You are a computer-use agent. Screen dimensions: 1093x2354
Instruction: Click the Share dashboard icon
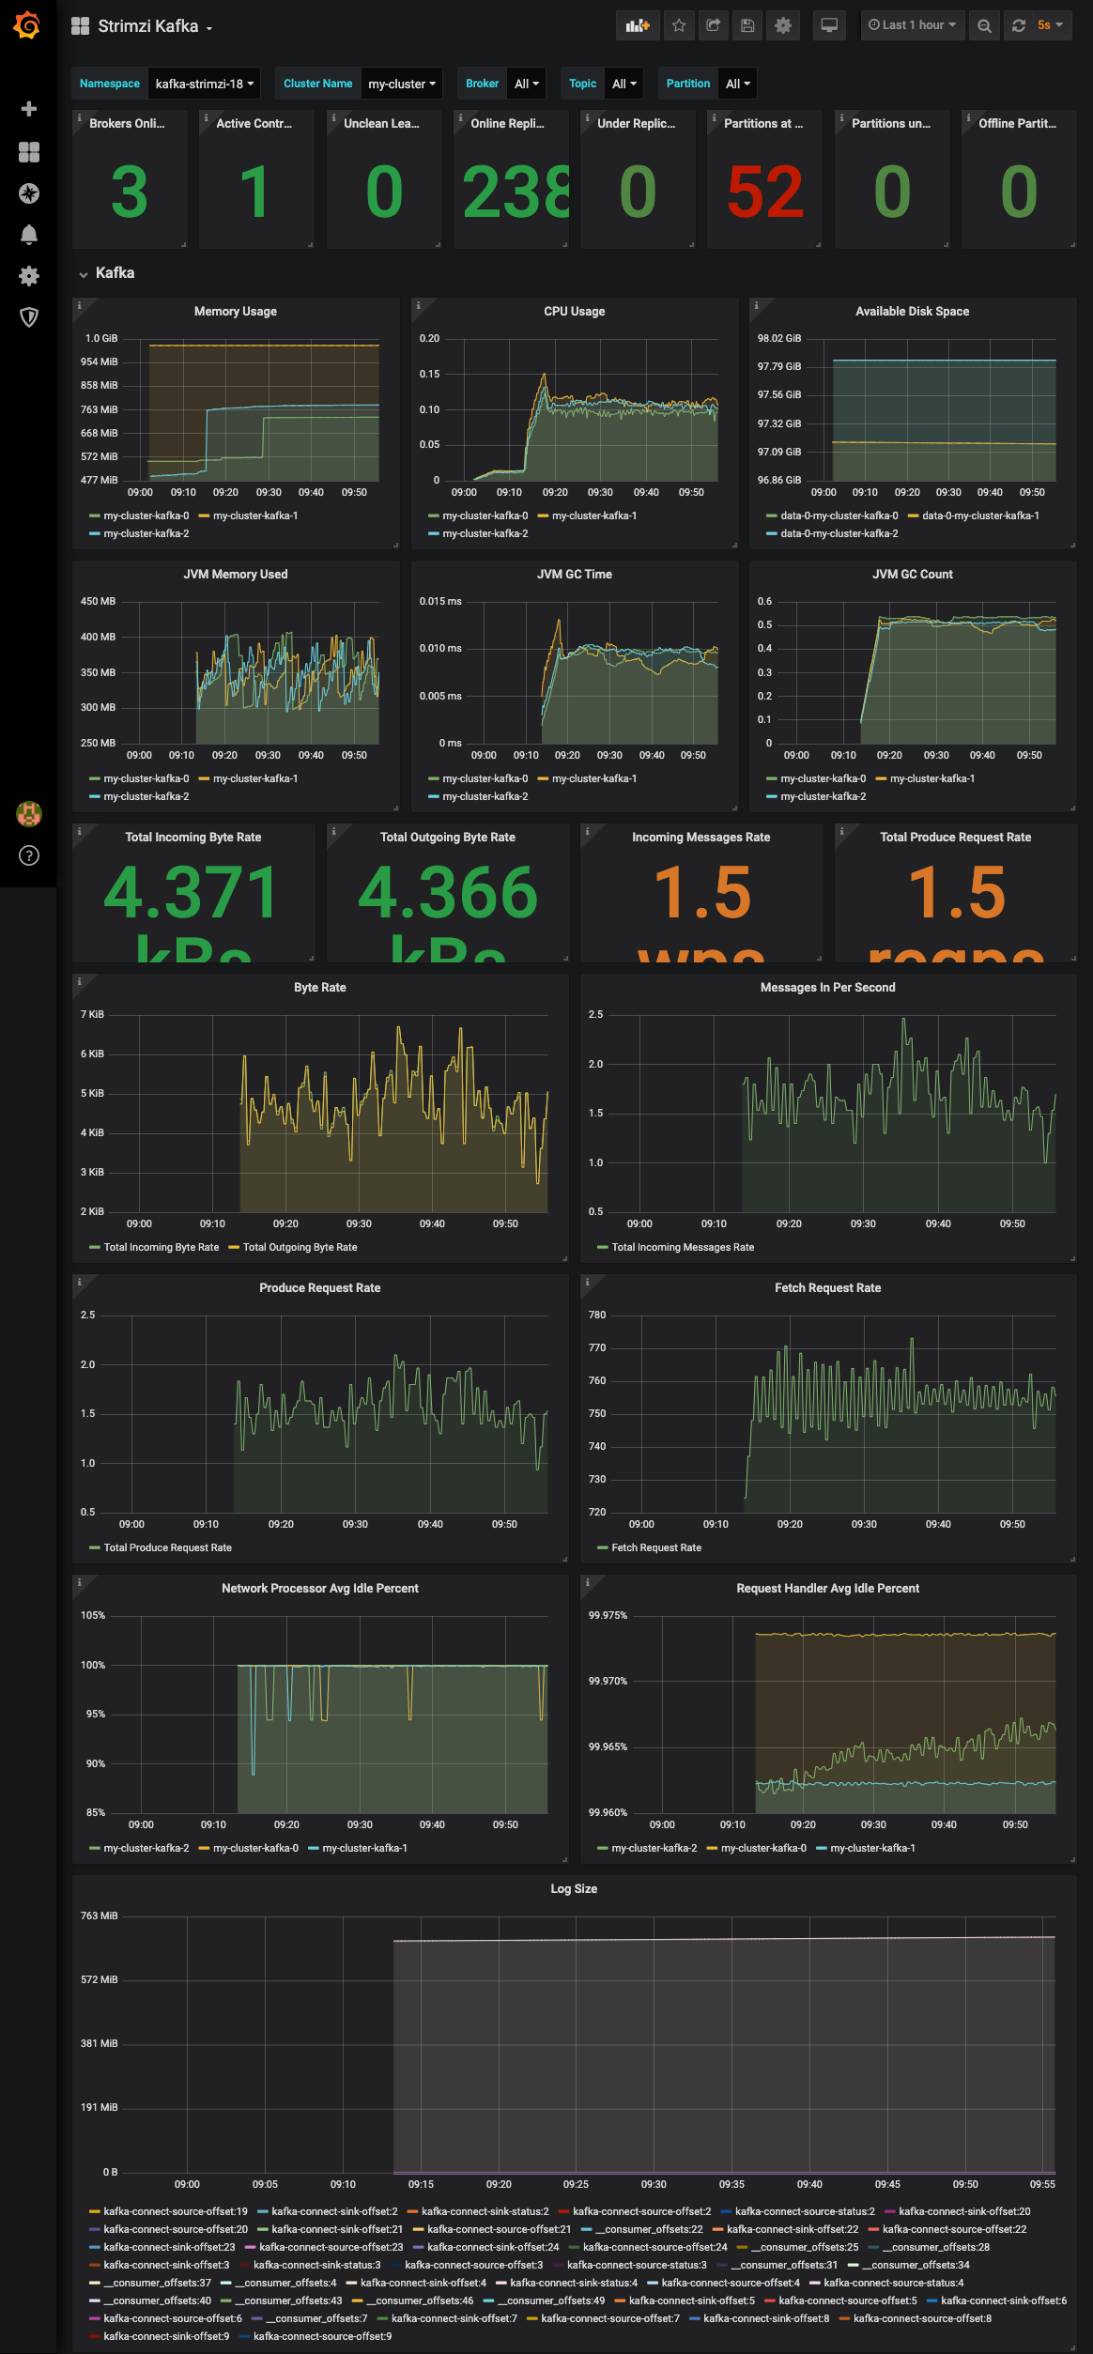click(714, 25)
